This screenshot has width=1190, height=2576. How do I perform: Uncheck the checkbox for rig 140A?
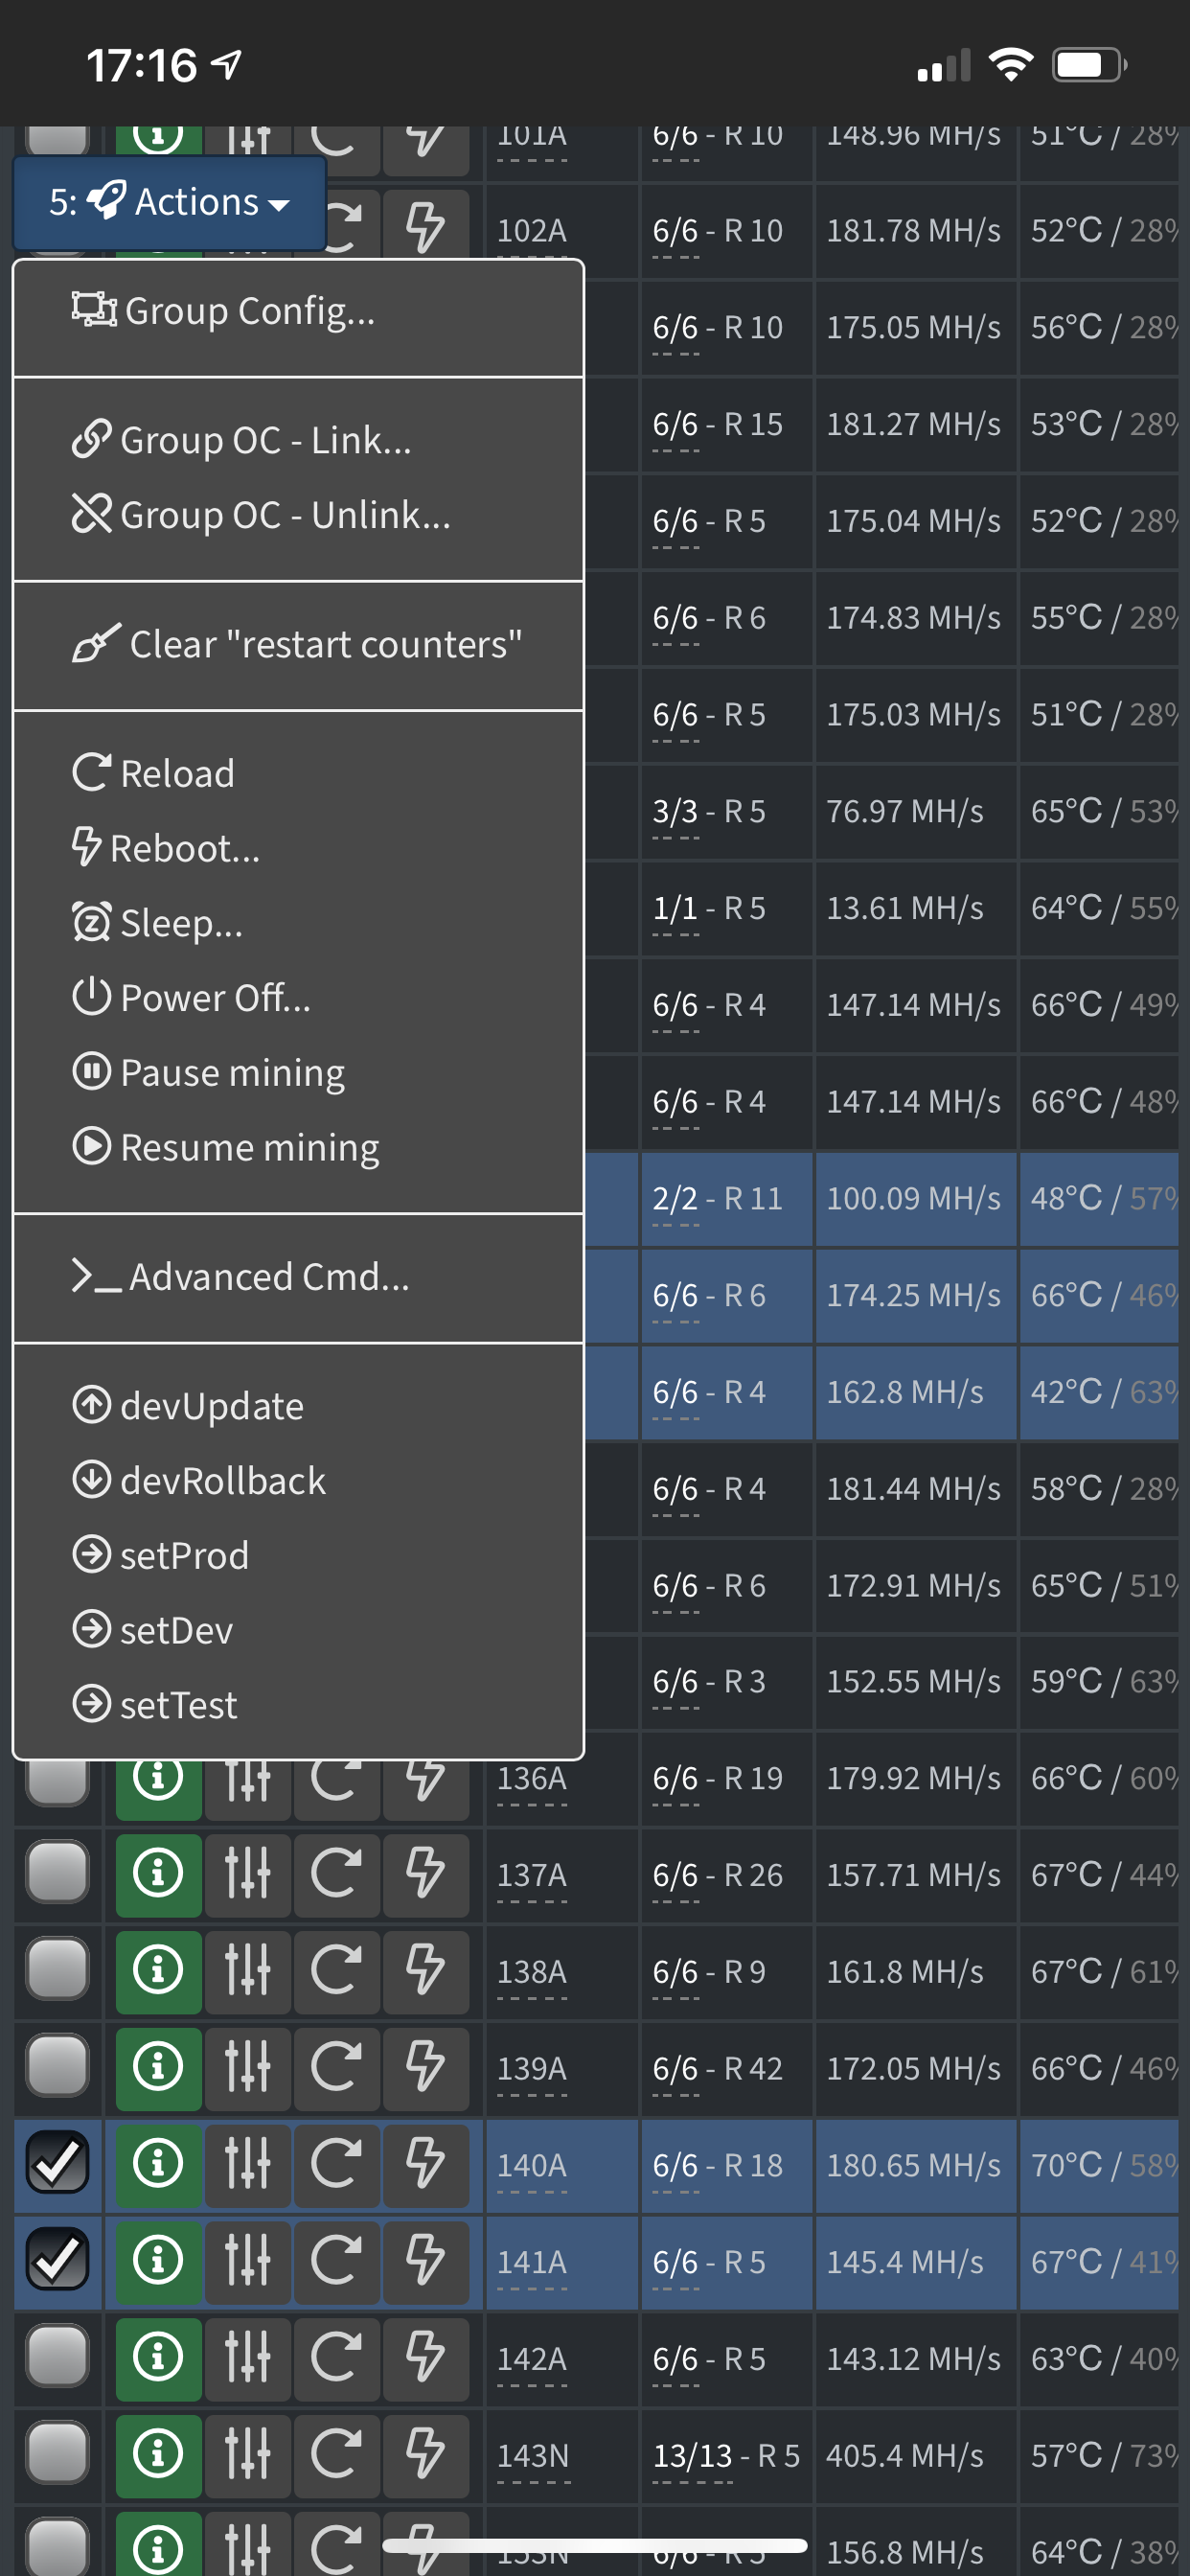[x=58, y=2164]
